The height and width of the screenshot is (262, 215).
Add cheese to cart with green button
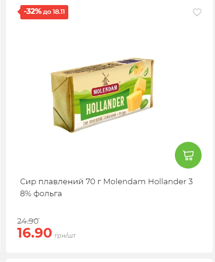tap(188, 155)
